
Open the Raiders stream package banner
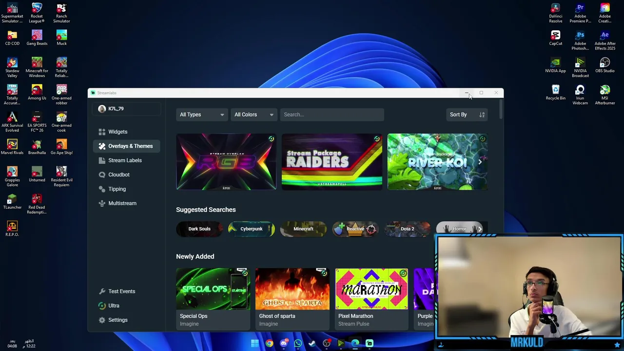coord(332,162)
